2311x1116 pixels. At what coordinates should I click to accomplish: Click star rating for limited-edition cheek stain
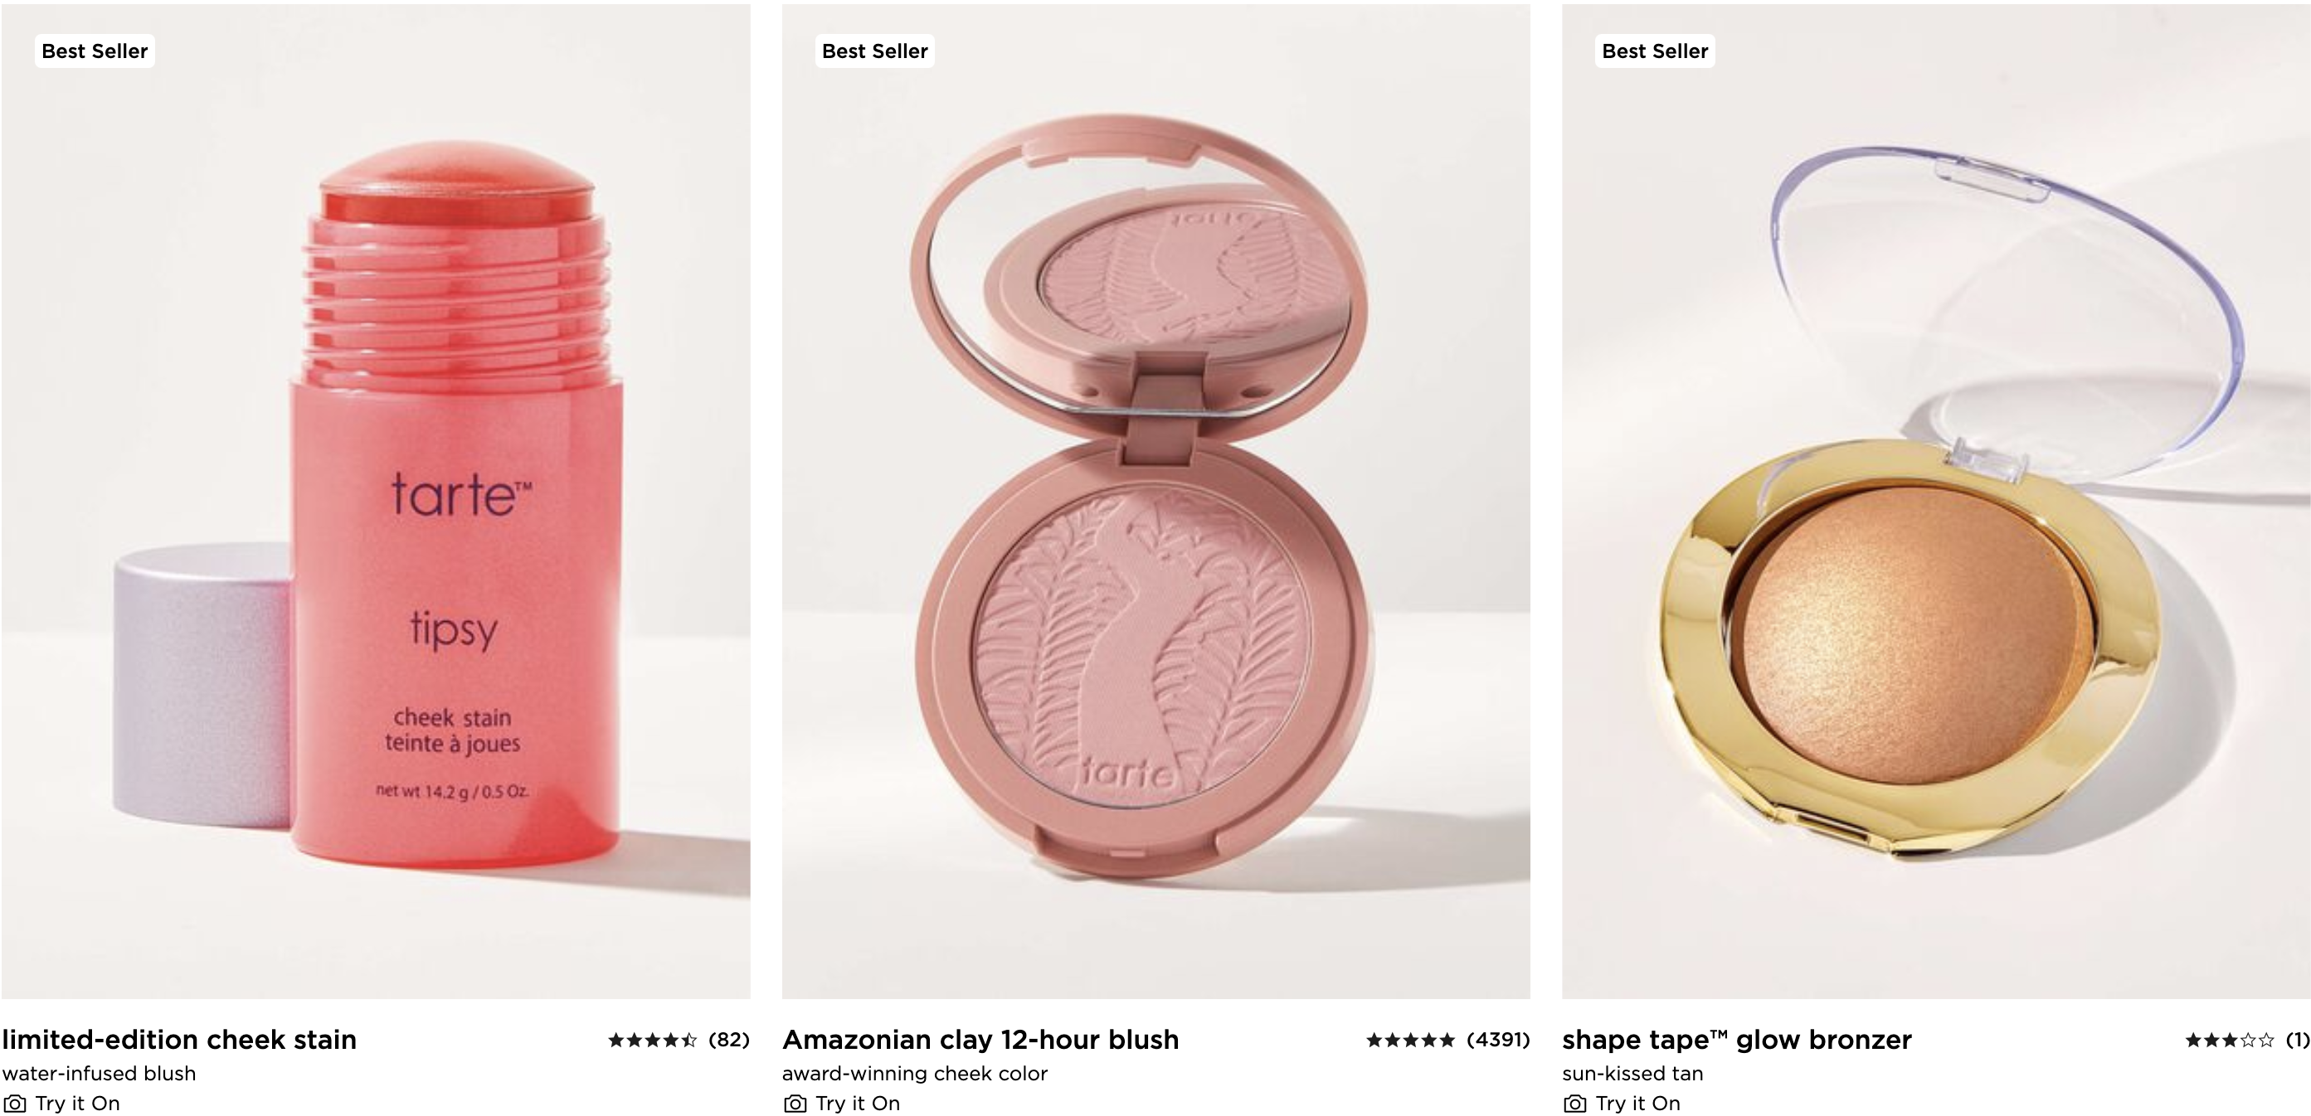click(x=652, y=1040)
